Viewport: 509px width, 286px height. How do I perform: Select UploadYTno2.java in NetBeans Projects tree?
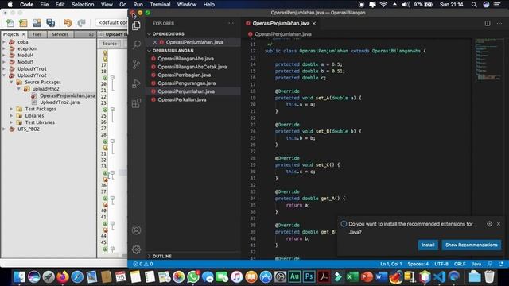click(x=60, y=102)
